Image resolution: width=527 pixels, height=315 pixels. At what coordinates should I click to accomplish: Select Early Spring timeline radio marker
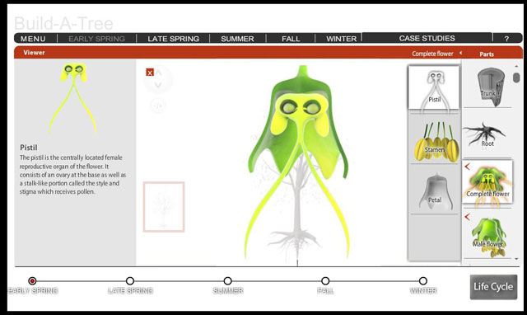pyautogui.click(x=32, y=280)
